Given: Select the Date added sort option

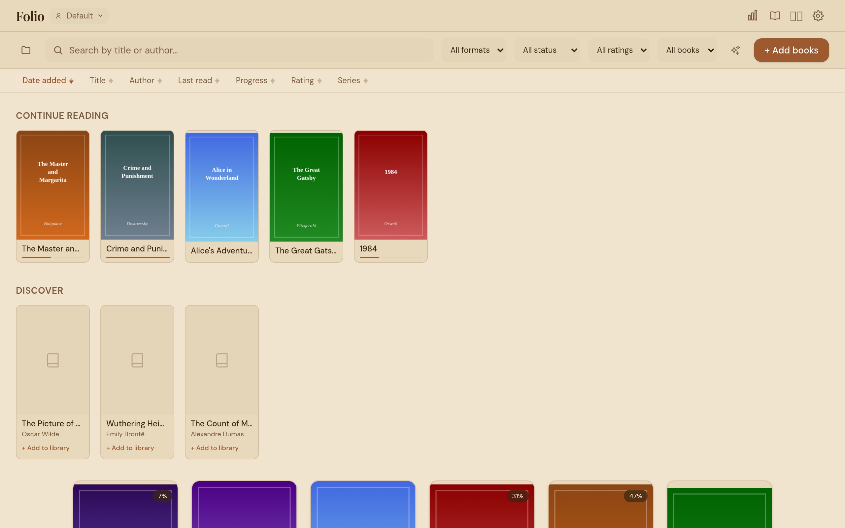Looking at the screenshot, I should 48,80.
